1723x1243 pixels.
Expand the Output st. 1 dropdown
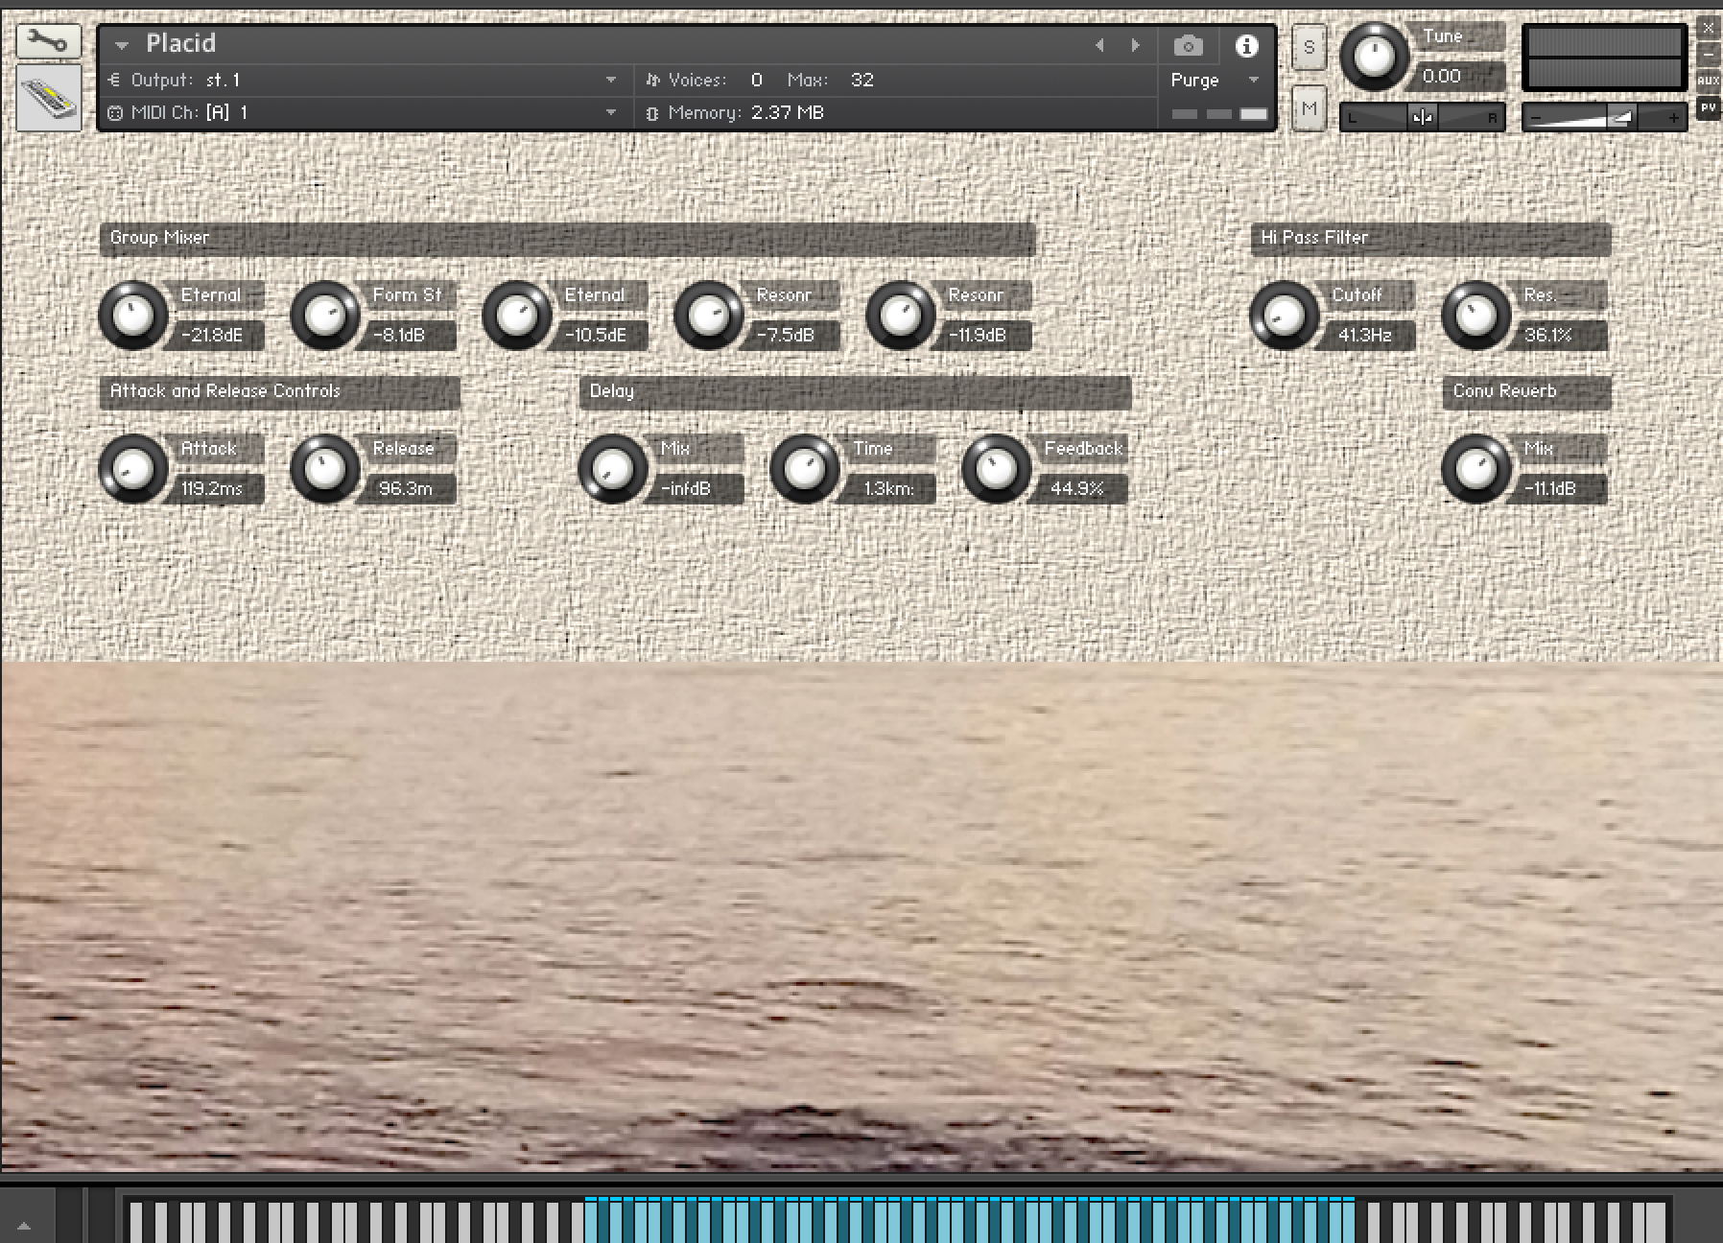pos(610,80)
